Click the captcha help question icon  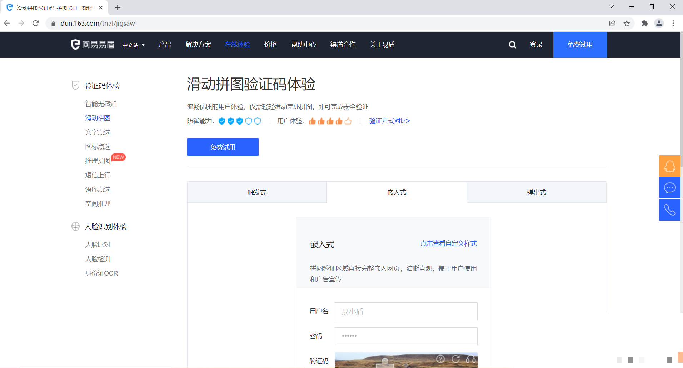click(x=440, y=359)
